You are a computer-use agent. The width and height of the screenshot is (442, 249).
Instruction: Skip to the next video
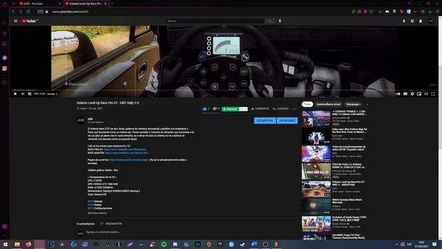[23, 94]
